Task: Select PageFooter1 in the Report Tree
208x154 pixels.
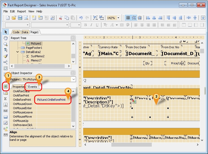Action: pos(34,48)
